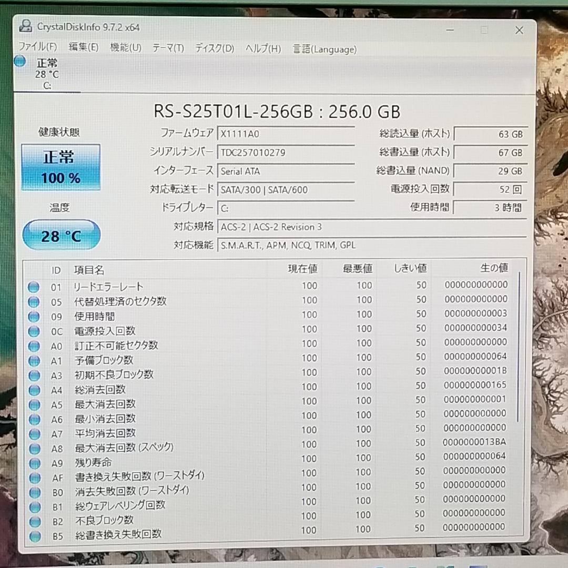Click the 28 °C temperature gauge

[x=60, y=236]
